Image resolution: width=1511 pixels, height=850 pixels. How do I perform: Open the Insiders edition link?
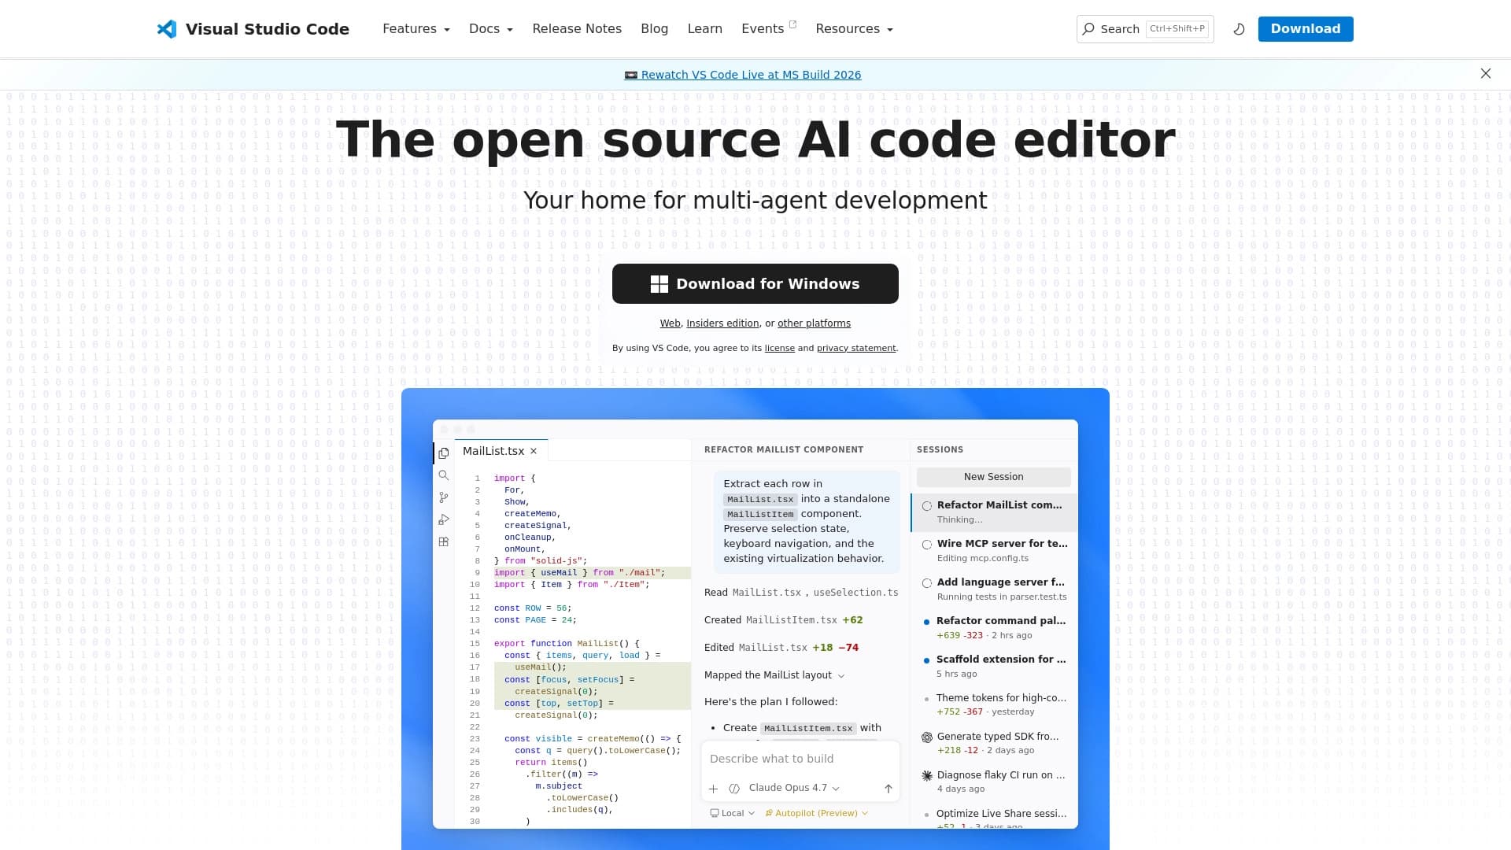click(722, 323)
